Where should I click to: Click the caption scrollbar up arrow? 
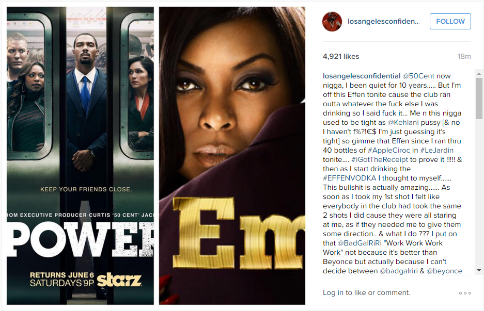click(479, 74)
